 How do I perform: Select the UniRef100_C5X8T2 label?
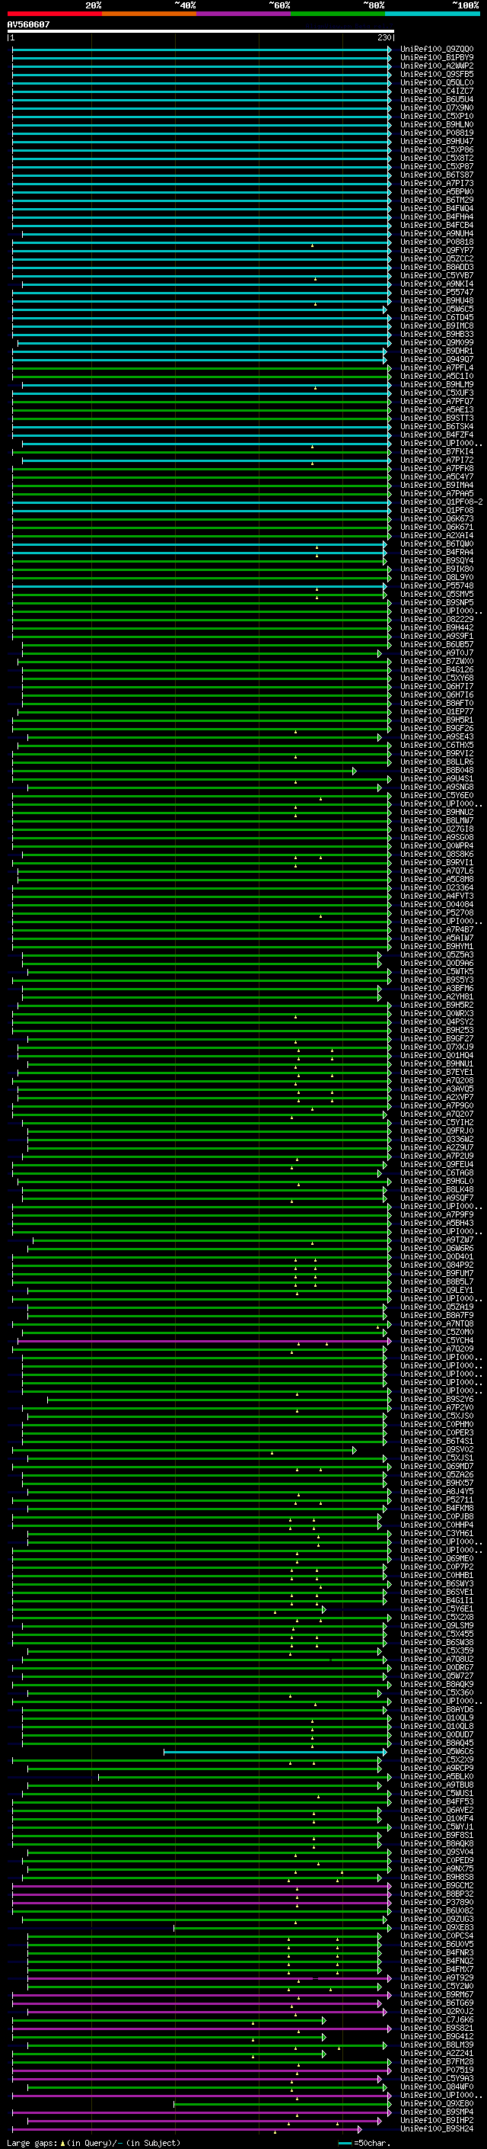tap(437, 158)
